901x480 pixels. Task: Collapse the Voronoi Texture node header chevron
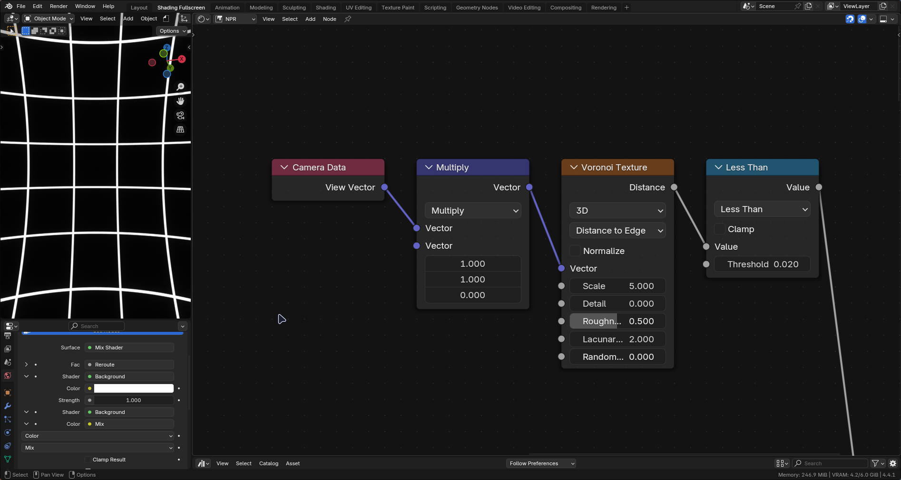click(574, 168)
